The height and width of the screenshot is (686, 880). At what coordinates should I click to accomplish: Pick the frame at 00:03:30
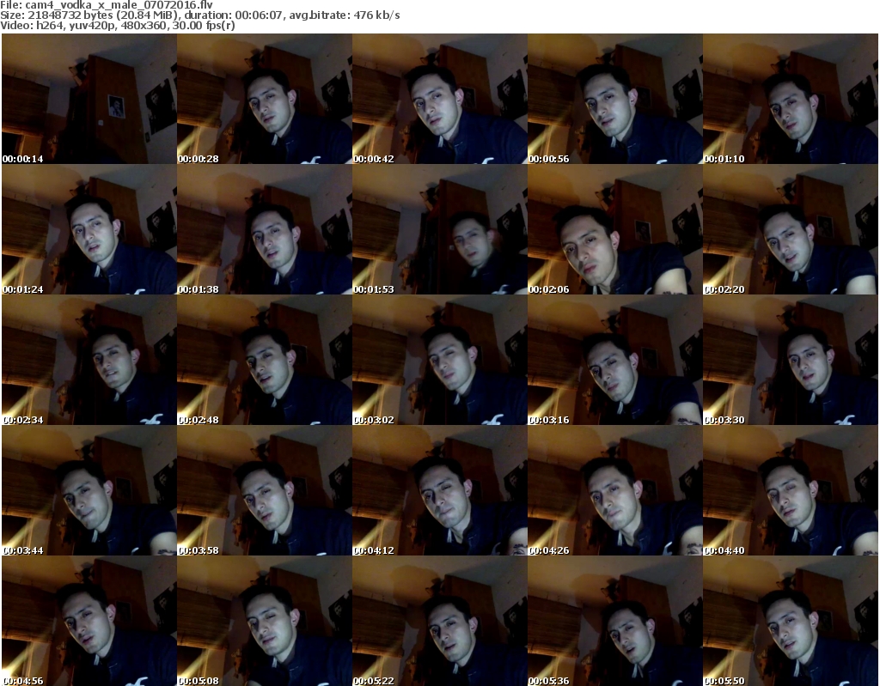[x=791, y=360]
